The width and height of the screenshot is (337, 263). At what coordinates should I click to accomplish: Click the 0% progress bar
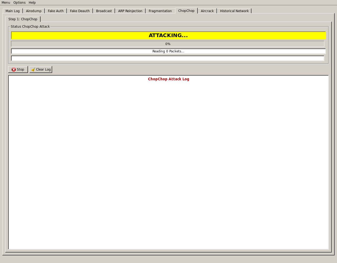168,44
